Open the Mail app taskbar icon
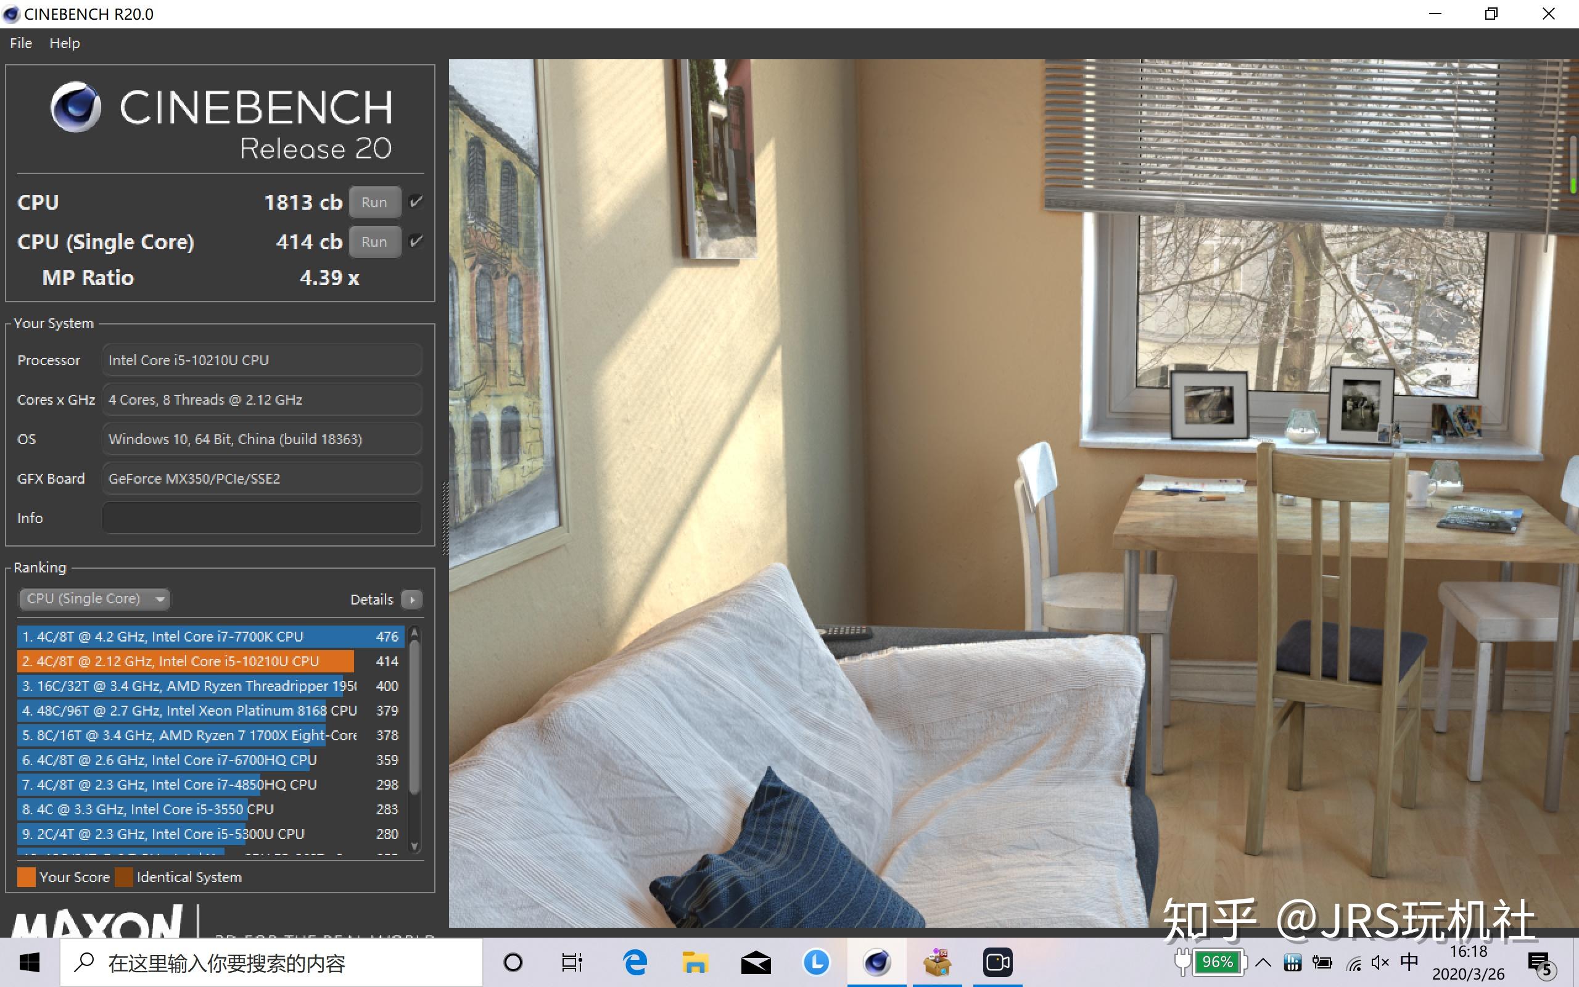Screen dimensions: 1579x987 756,963
